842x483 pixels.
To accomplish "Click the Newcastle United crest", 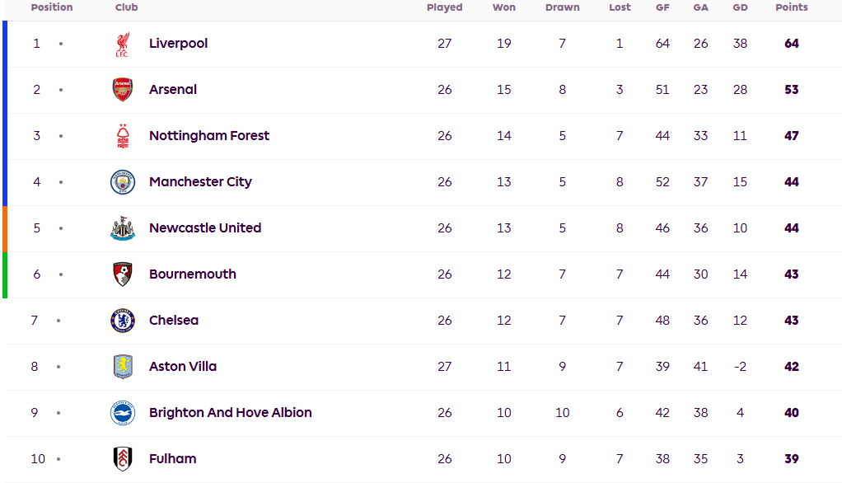I will [x=122, y=228].
